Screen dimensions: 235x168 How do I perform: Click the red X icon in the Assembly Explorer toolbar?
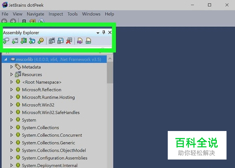[69, 41]
